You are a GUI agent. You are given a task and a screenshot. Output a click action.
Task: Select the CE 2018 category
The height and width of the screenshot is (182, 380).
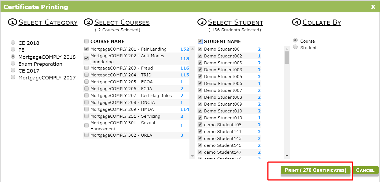pos(13,42)
